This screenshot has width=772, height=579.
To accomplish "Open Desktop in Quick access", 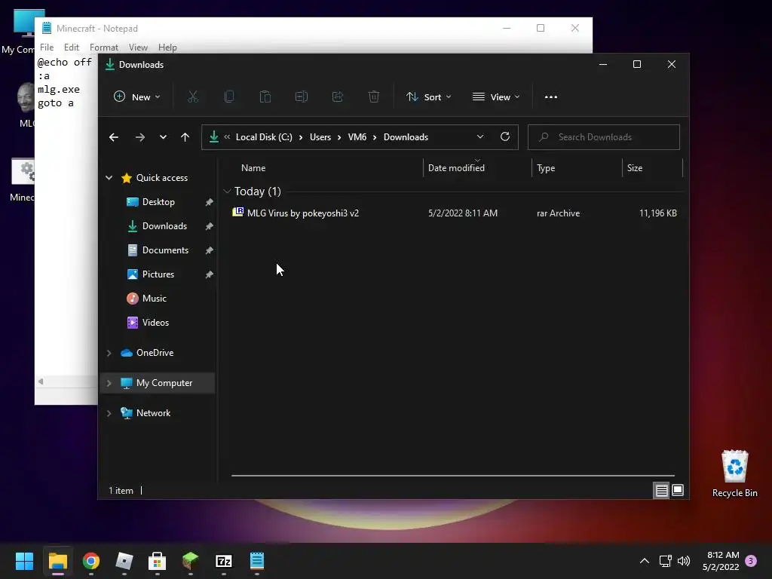I will click(x=158, y=202).
